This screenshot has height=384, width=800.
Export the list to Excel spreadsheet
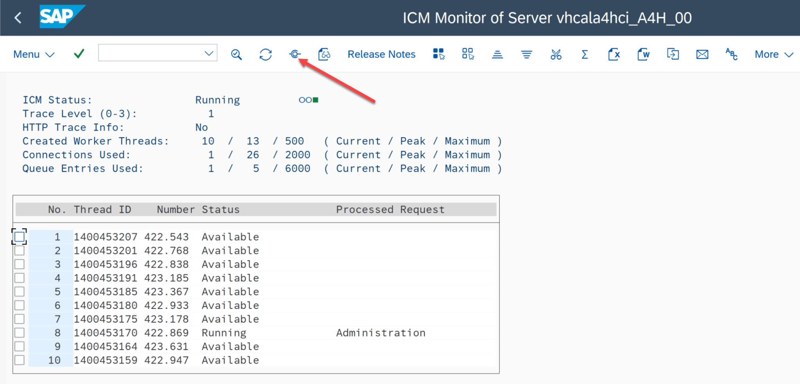(x=614, y=54)
